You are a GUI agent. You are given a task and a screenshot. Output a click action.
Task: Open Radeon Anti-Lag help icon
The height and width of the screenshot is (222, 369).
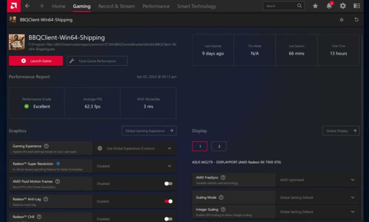(46, 199)
